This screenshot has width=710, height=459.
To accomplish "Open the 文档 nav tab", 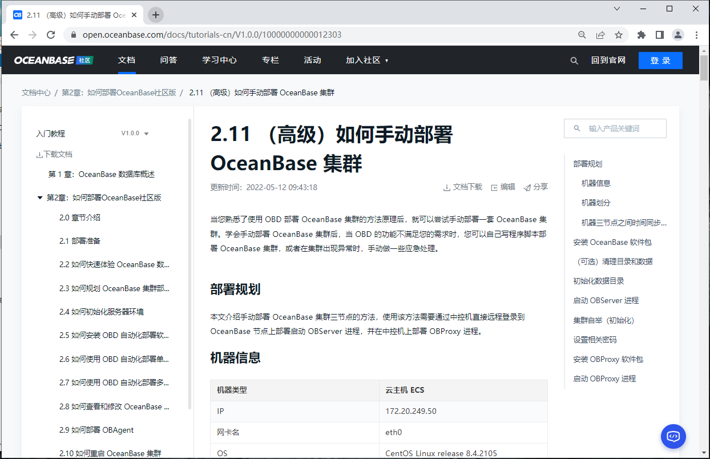I will coord(127,60).
